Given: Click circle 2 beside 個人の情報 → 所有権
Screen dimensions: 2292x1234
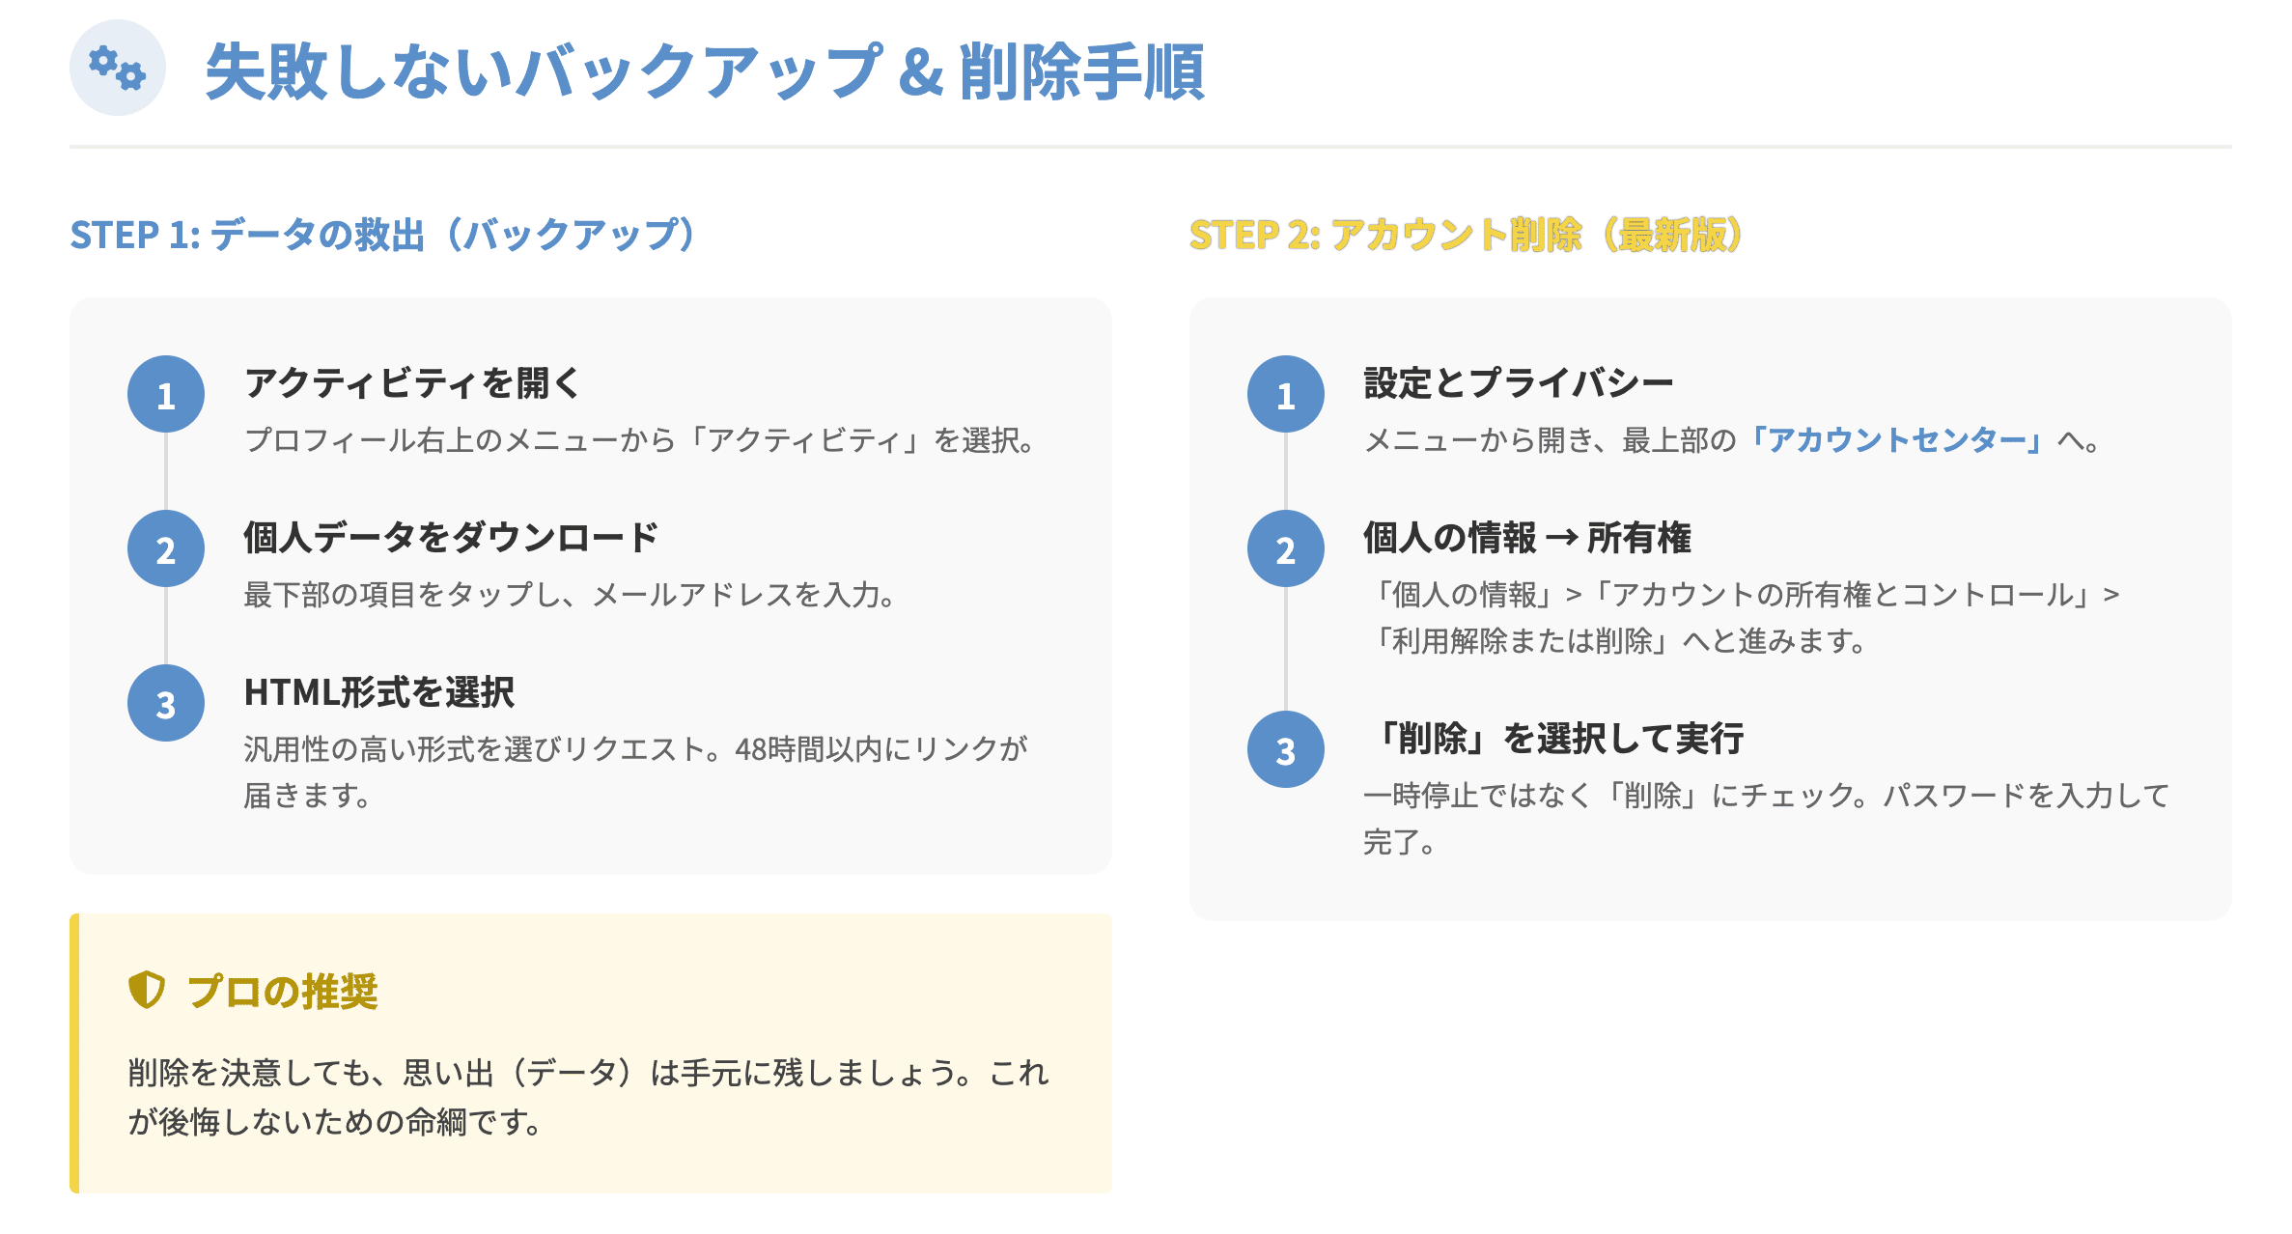Looking at the screenshot, I should 1285,549.
